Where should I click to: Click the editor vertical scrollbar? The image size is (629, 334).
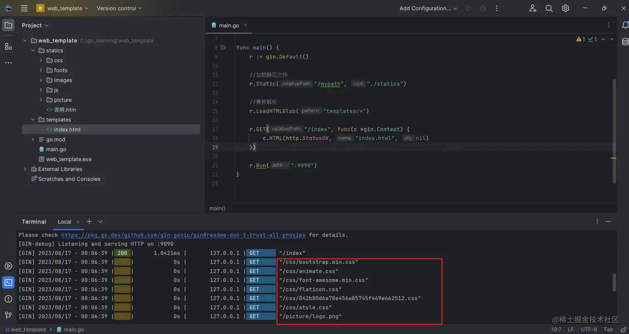[614, 131]
